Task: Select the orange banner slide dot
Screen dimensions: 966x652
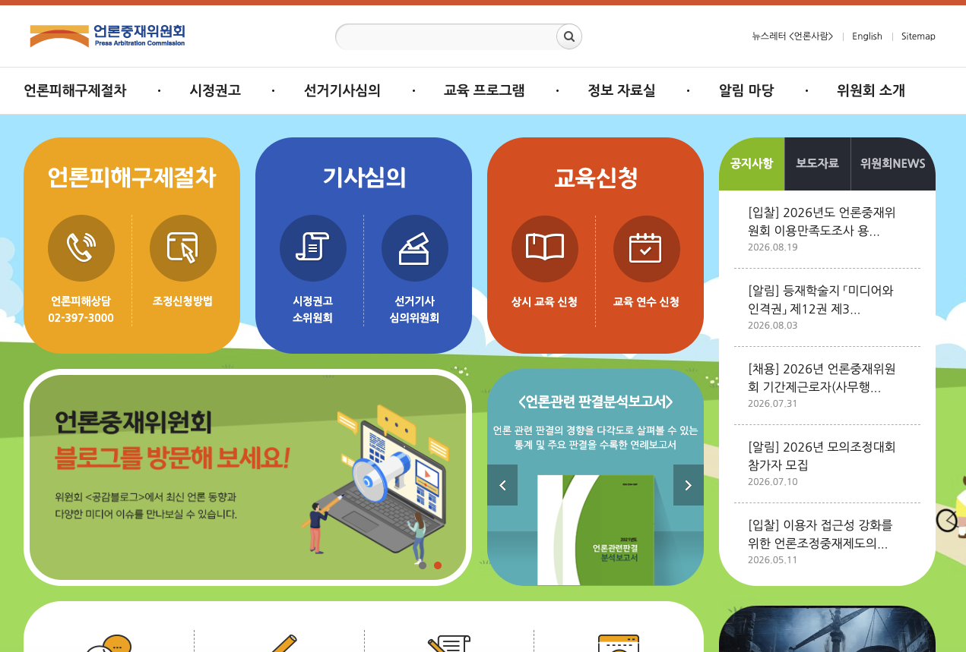Action: pyautogui.click(x=438, y=565)
